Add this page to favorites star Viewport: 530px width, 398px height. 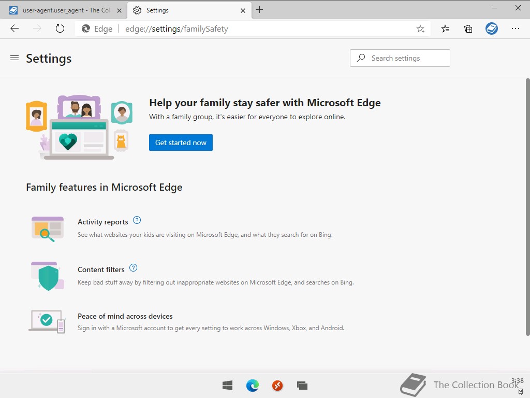[420, 29]
